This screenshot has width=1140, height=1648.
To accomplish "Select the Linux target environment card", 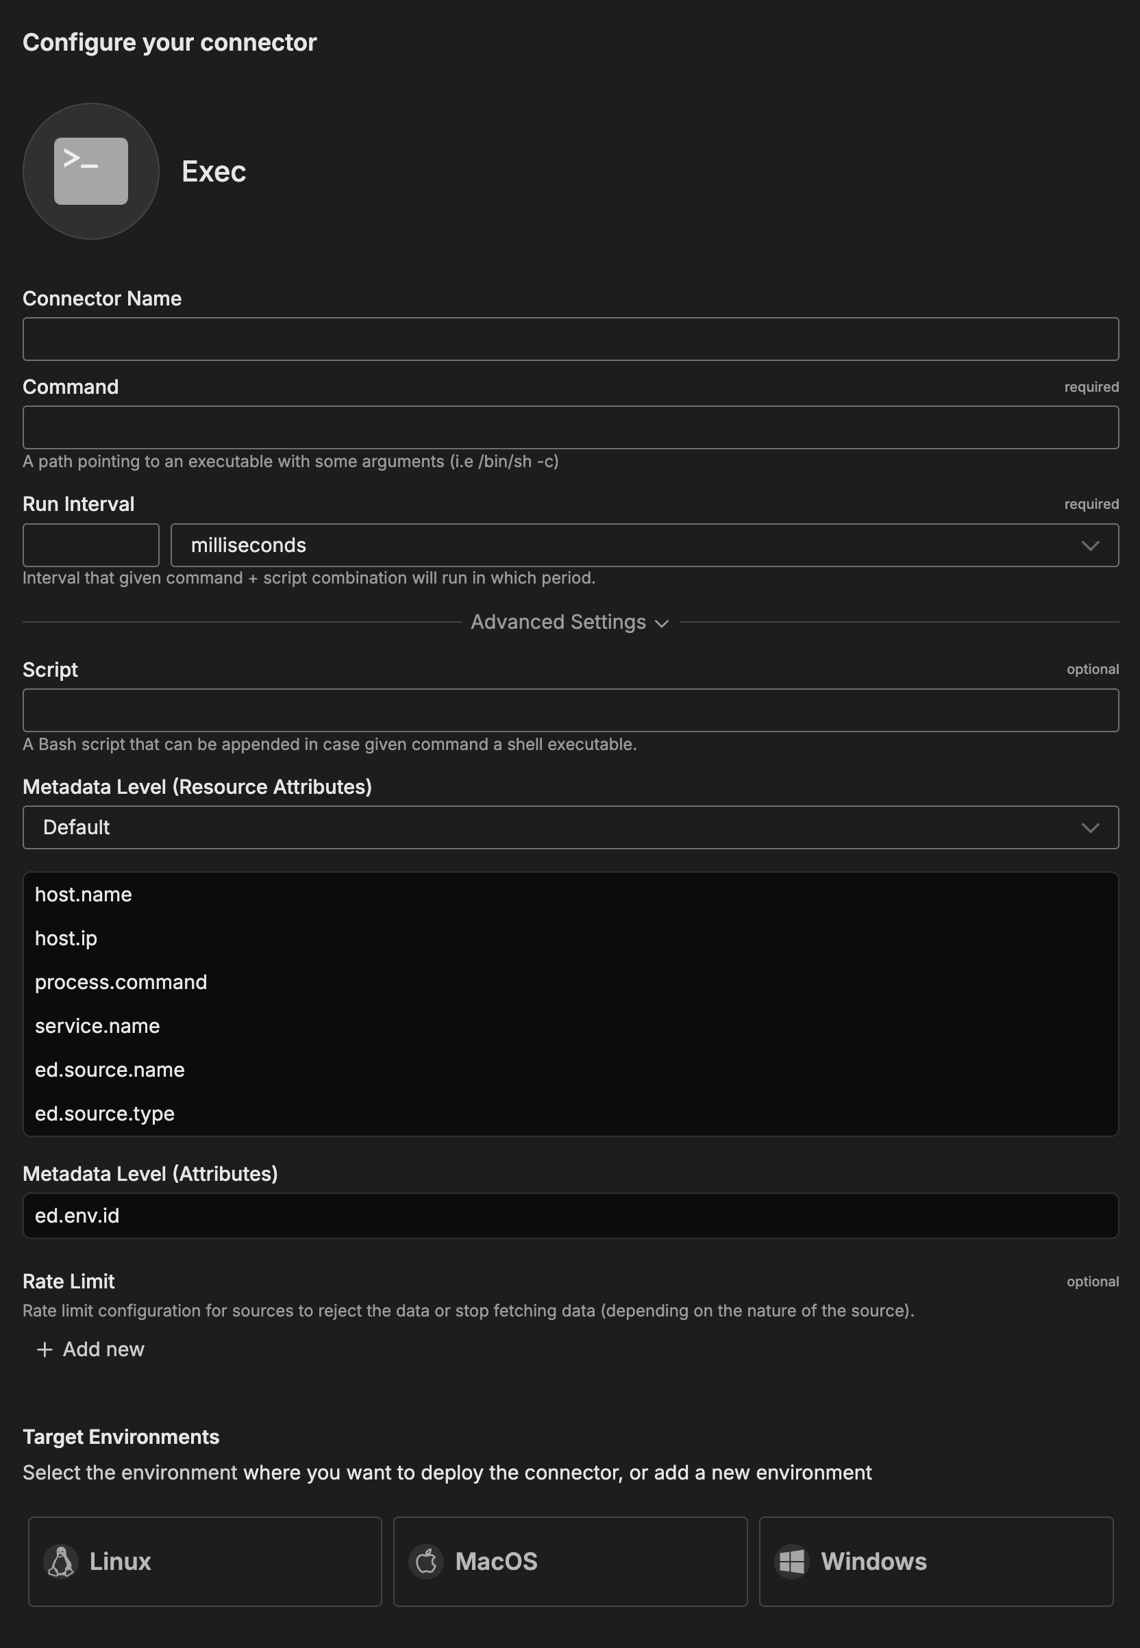I will pyautogui.click(x=205, y=1562).
